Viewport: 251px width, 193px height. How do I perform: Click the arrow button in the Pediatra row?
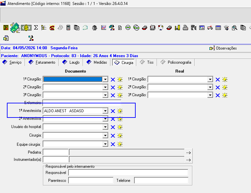click(x=188, y=153)
